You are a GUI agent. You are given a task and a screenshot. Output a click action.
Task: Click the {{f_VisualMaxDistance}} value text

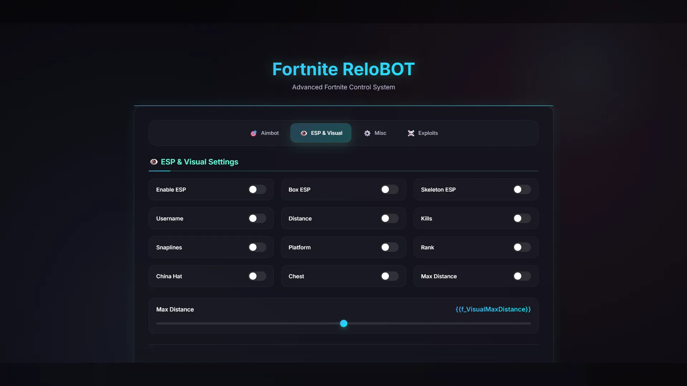pyautogui.click(x=493, y=309)
